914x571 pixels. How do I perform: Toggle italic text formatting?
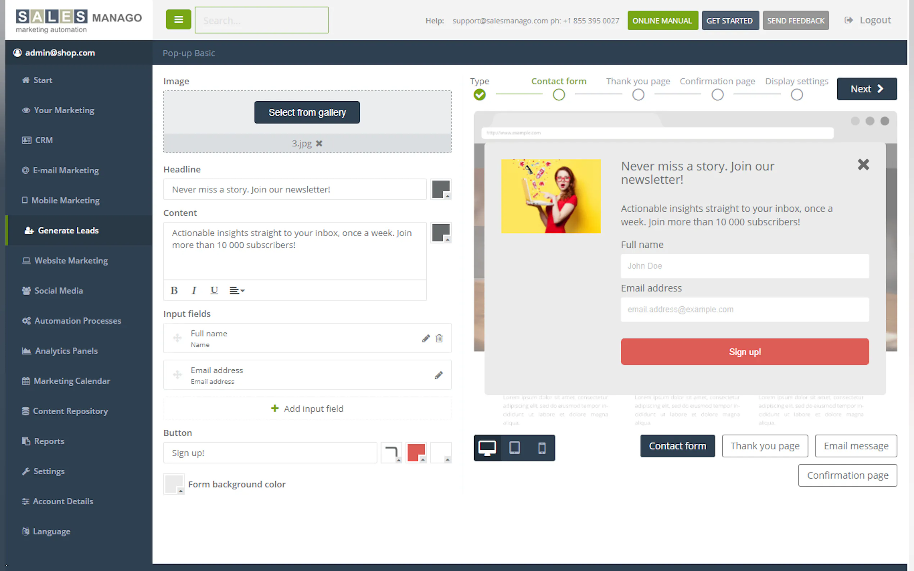pyautogui.click(x=194, y=291)
